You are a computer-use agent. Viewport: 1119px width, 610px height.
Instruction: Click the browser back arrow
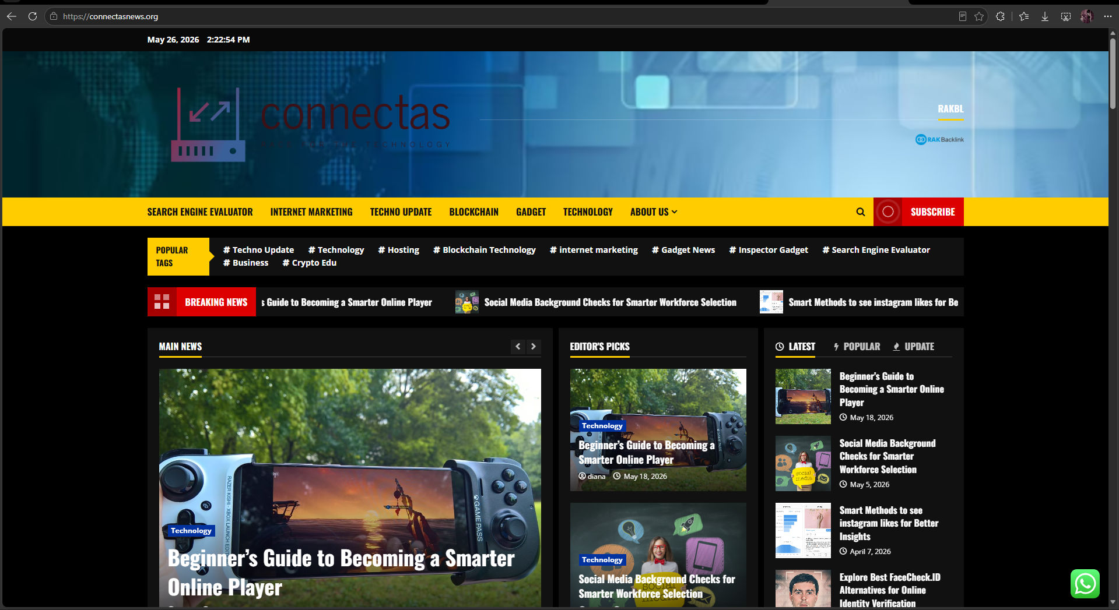click(12, 16)
